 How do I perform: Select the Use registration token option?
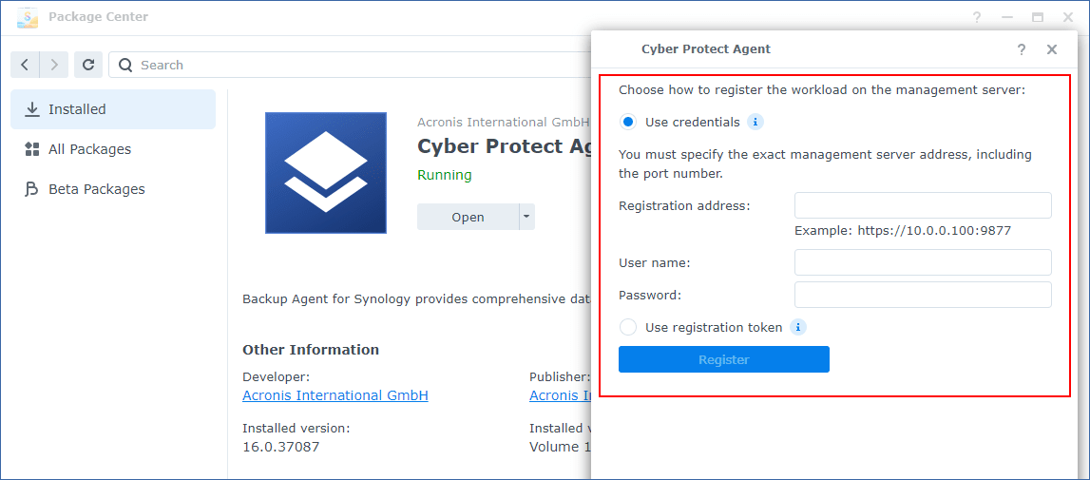(x=628, y=327)
